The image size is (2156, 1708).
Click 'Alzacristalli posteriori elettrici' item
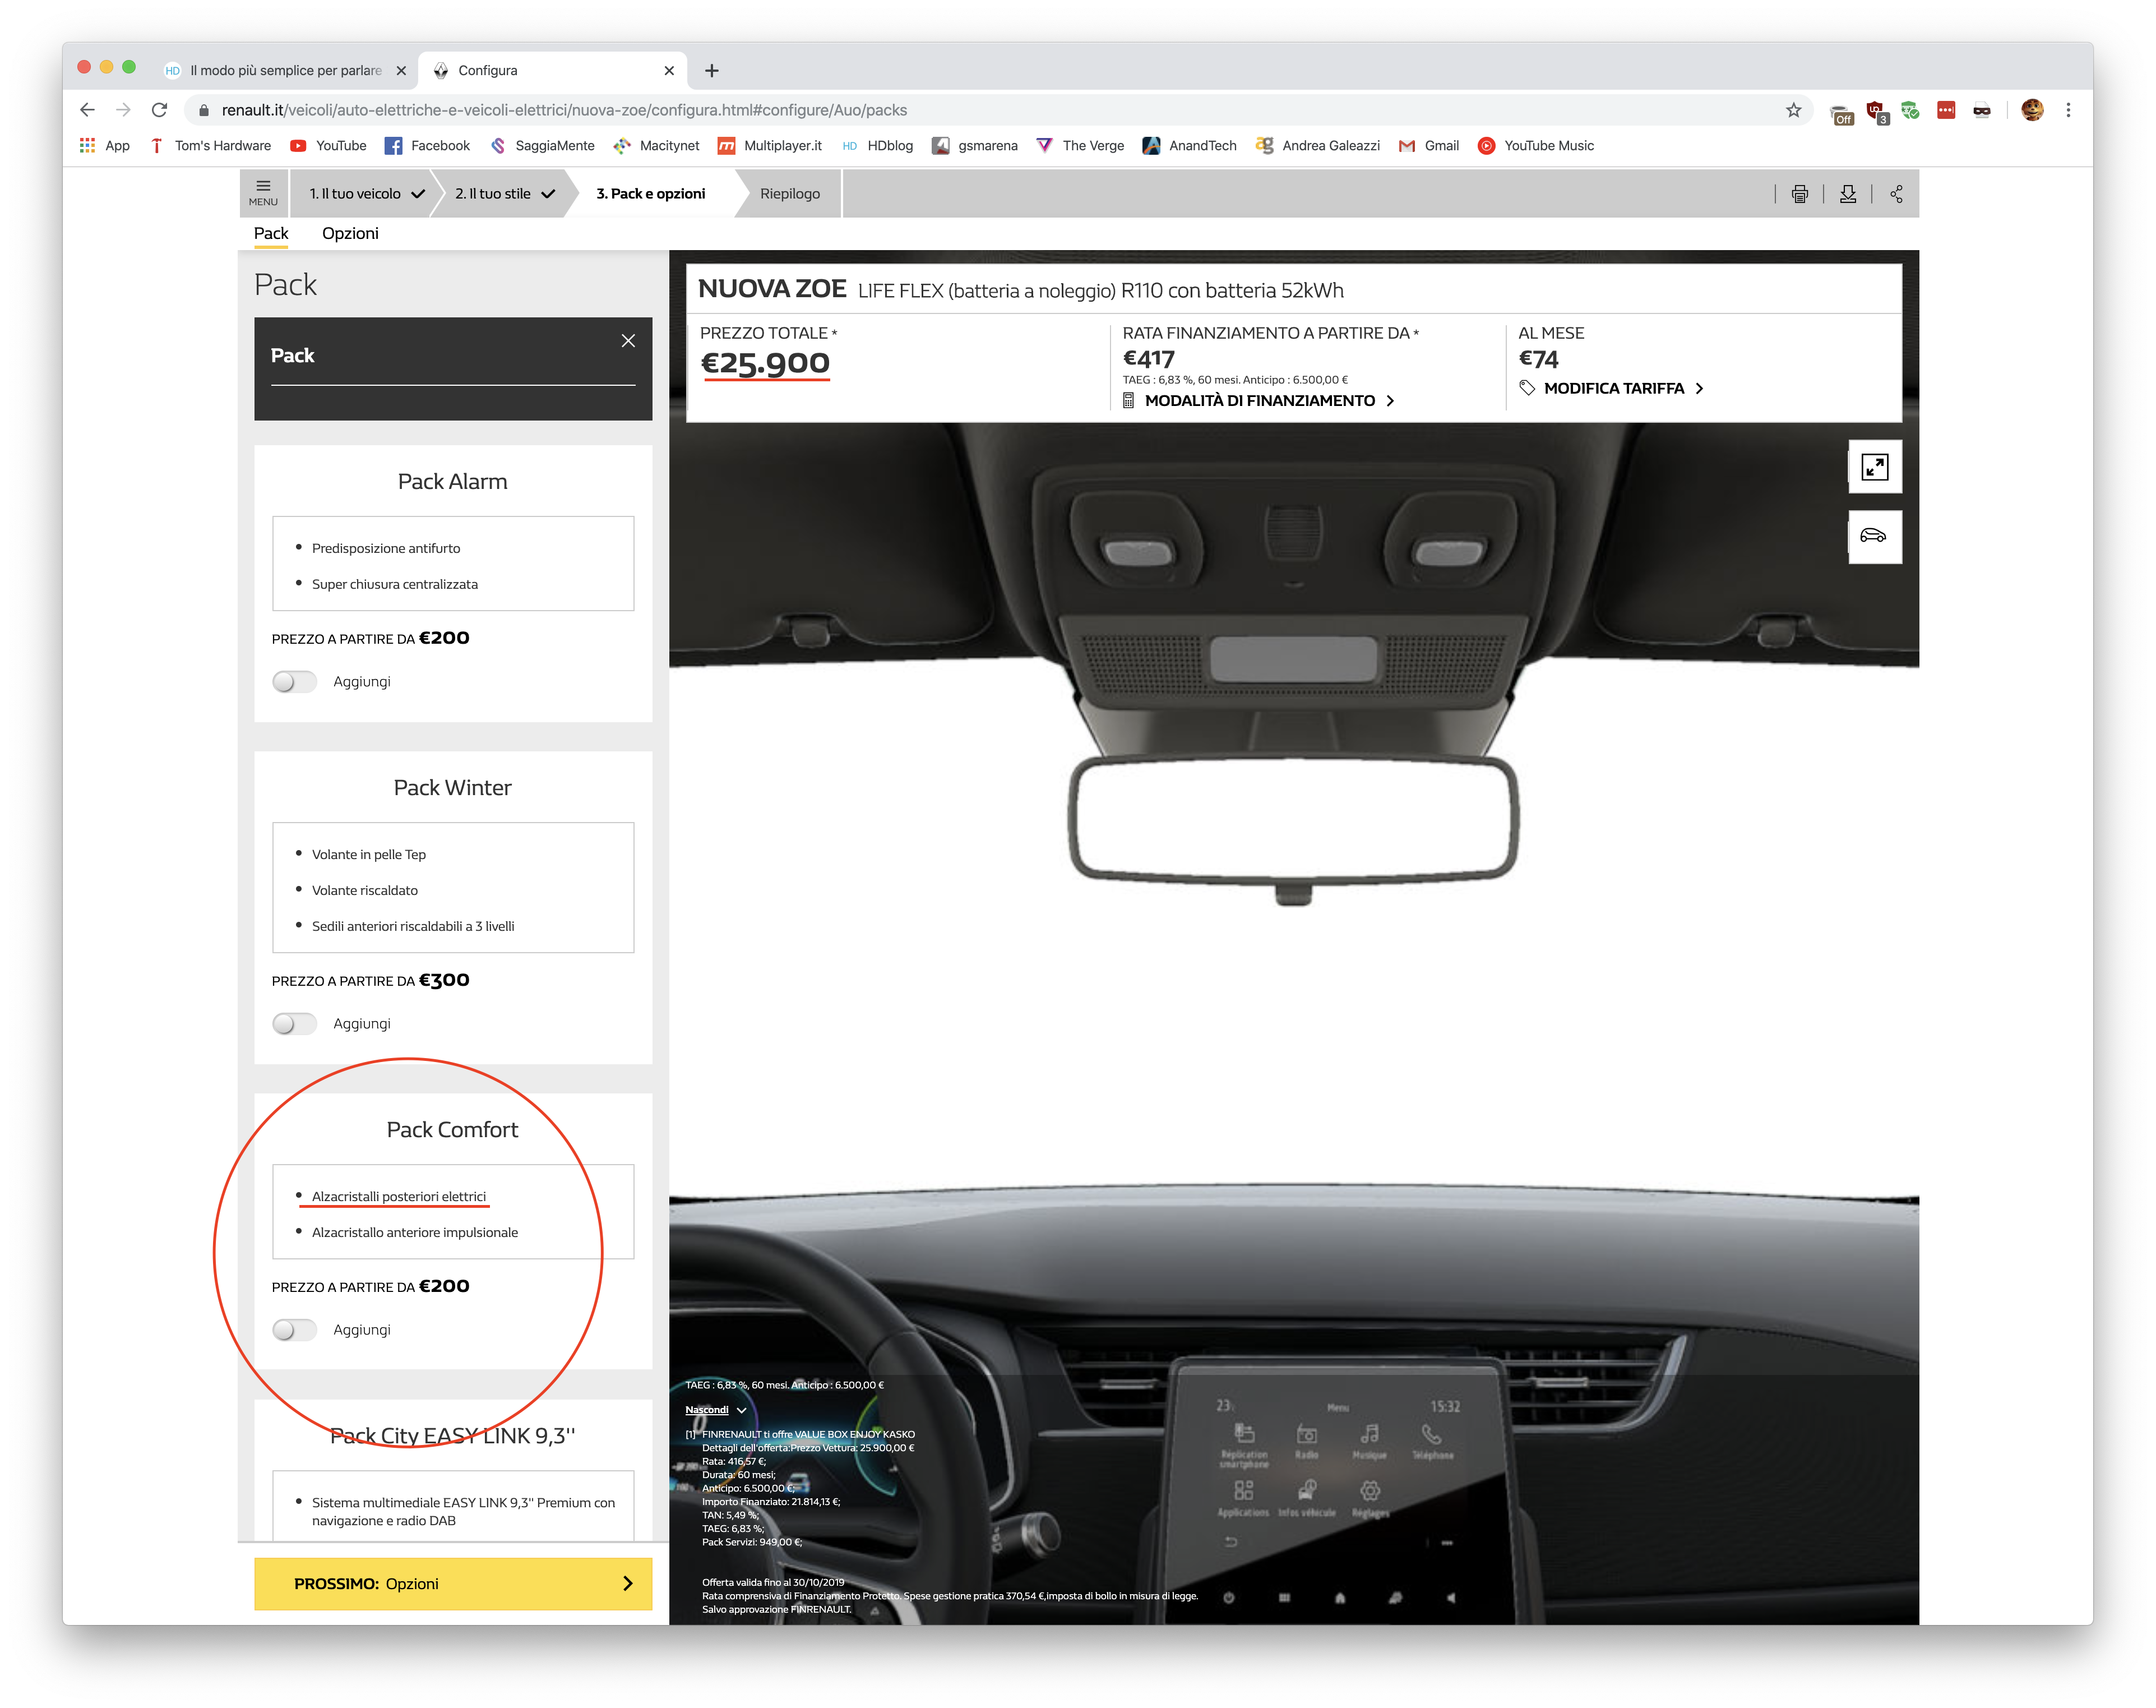click(399, 1197)
